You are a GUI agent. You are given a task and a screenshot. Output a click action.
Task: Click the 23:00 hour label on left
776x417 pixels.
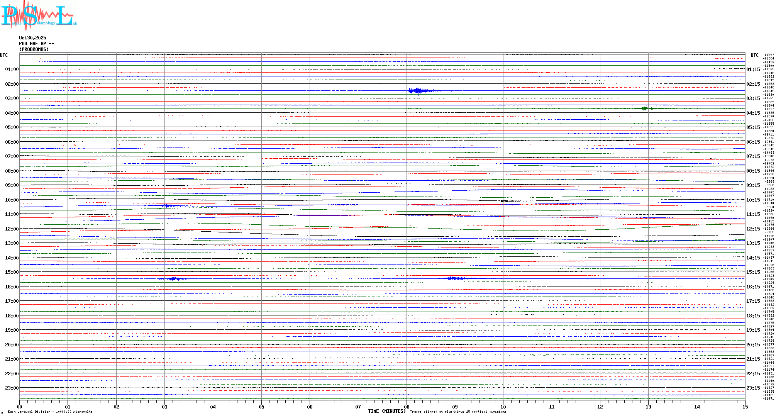(x=12, y=388)
